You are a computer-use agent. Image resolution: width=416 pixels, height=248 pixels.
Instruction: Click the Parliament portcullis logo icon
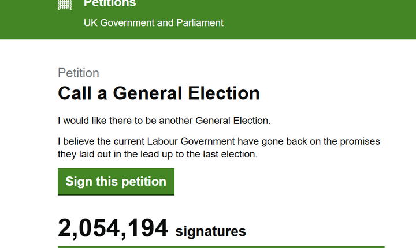coord(65,5)
